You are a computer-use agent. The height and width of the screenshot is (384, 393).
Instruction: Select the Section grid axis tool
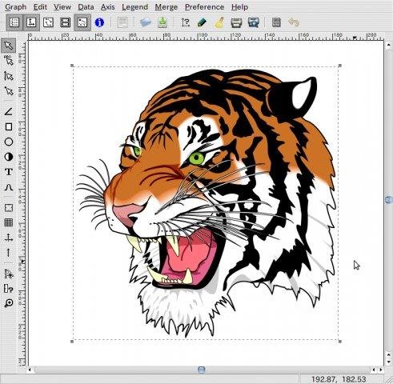click(x=9, y=222)
